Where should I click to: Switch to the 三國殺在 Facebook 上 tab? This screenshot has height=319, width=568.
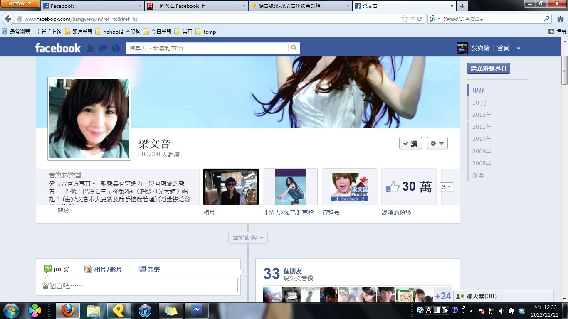[x=196, y=6]
